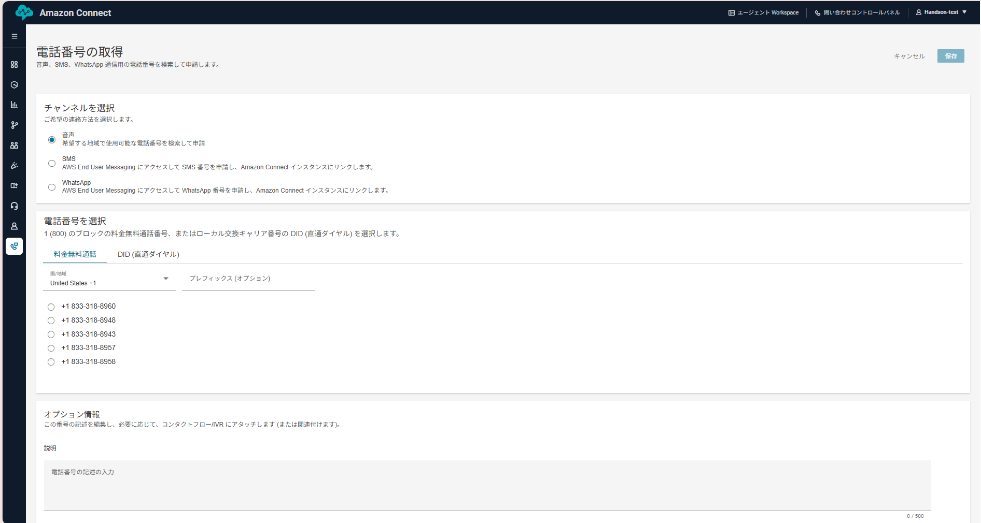
Task: Click キャンセル to cancel
Action: [908, 56]
